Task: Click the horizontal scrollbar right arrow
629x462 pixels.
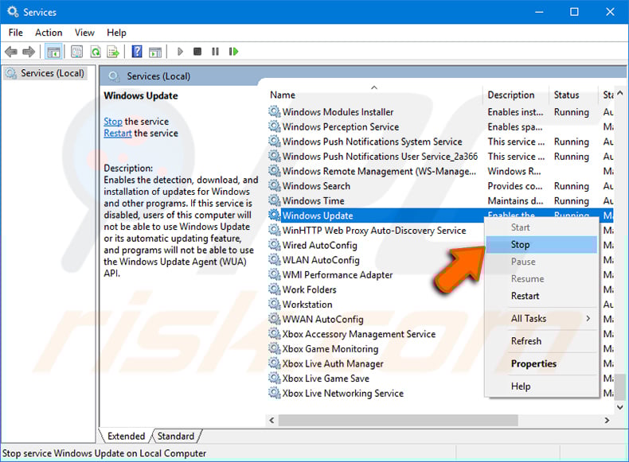Action: tap(607, 421)
